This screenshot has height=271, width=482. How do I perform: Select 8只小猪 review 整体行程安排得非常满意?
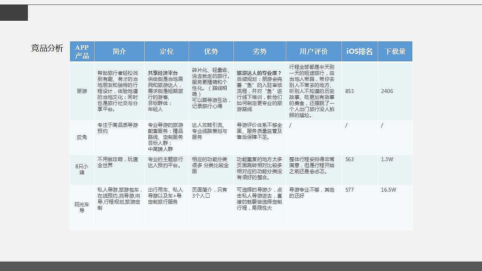pyautogui.click(x=314, y=169)
